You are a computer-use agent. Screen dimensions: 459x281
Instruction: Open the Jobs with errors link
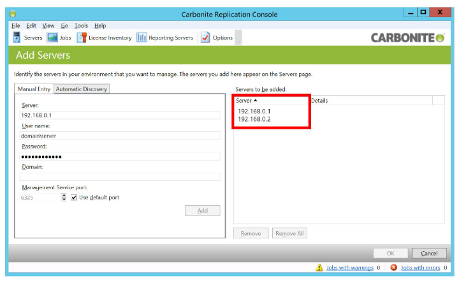coord(420,268)
